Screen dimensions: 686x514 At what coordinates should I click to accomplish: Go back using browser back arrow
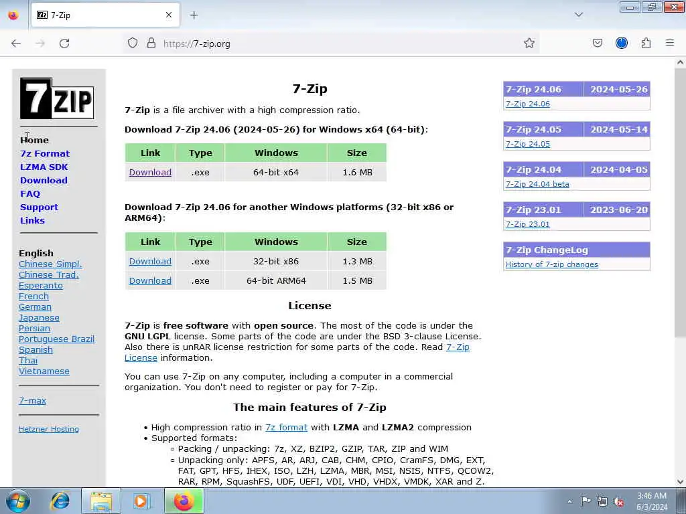coord(16,44)
